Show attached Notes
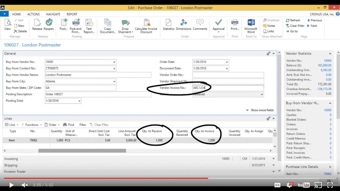The image size is (340, 191). click(269, 25)
